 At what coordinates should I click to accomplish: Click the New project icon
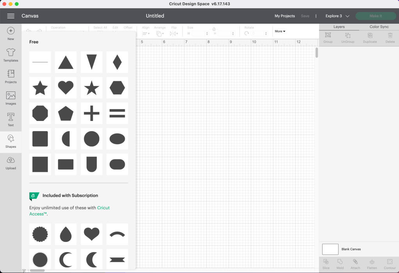click(x=11, y=33)
